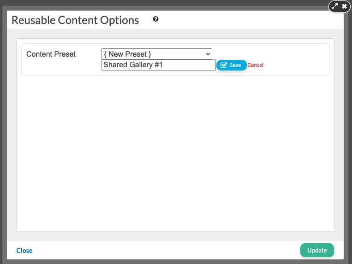
Task: Click the Shared Gallery #1 name field
Action: tap(158, 65)
